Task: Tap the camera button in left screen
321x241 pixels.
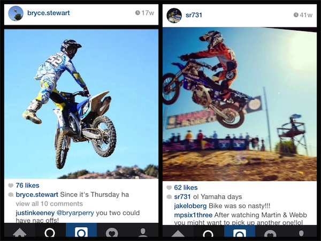Action: coord(81,231)
